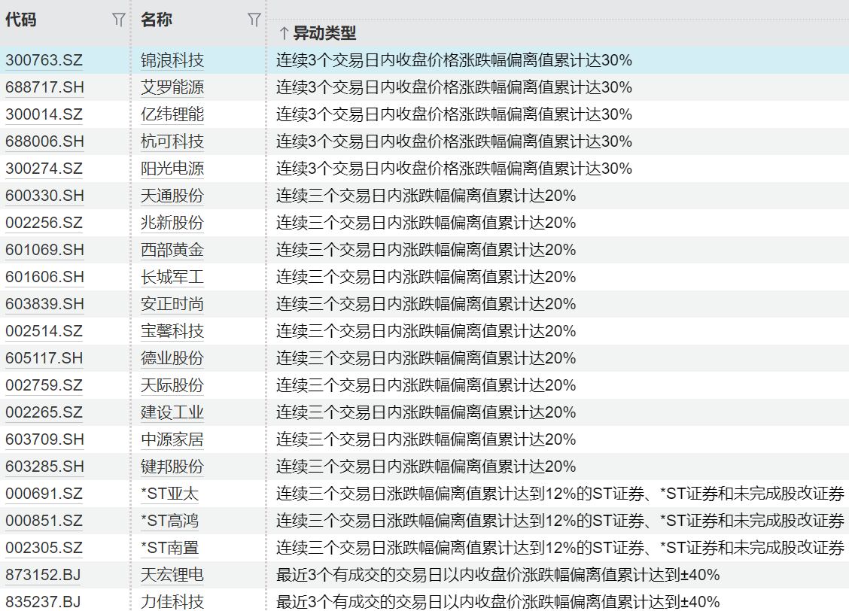Image resolution: width=849 pixels, height=611 pixels.
Task: Click the stock name *ST亚太
Action: [x=170, y=493]
